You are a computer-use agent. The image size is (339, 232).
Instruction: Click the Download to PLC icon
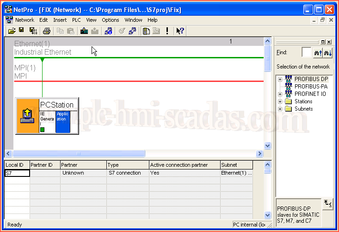[84, 31]
